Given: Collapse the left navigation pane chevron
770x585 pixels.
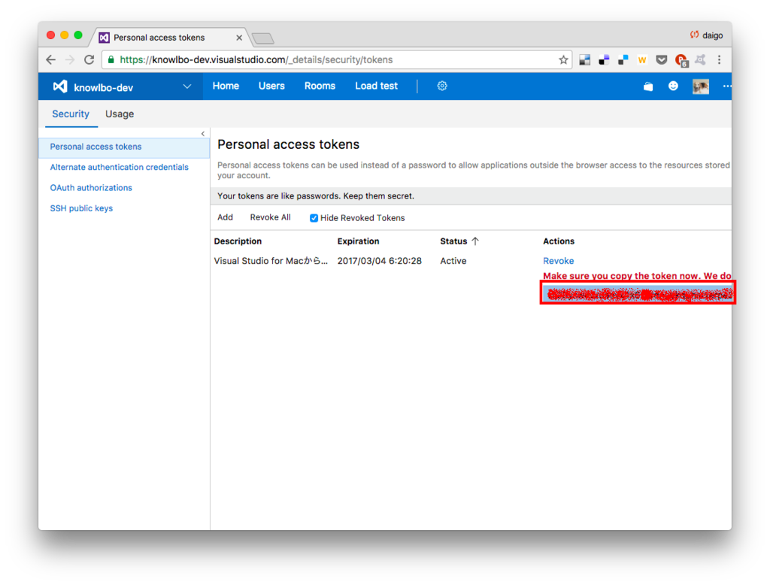Looking at the screenshot, I should pyautogui.click(x=203, y=134).
